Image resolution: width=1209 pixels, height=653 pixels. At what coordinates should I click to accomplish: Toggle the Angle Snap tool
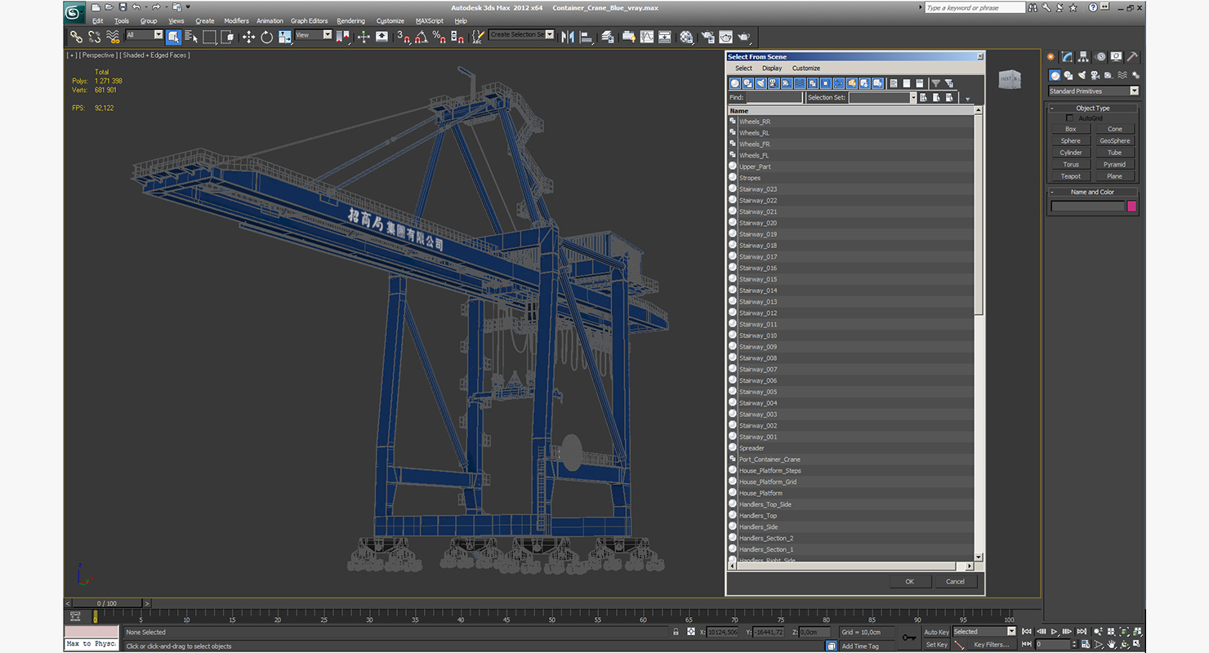pyautogui.click(x=421, y=37)
